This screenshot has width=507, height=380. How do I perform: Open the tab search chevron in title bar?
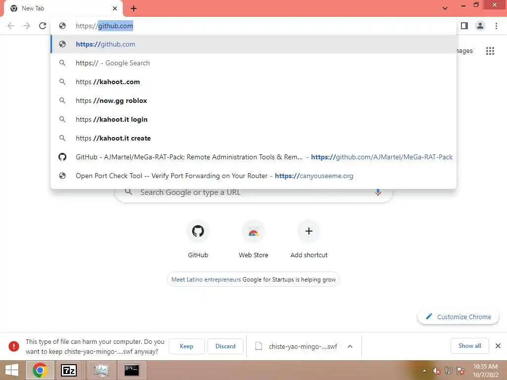(445, 8)
